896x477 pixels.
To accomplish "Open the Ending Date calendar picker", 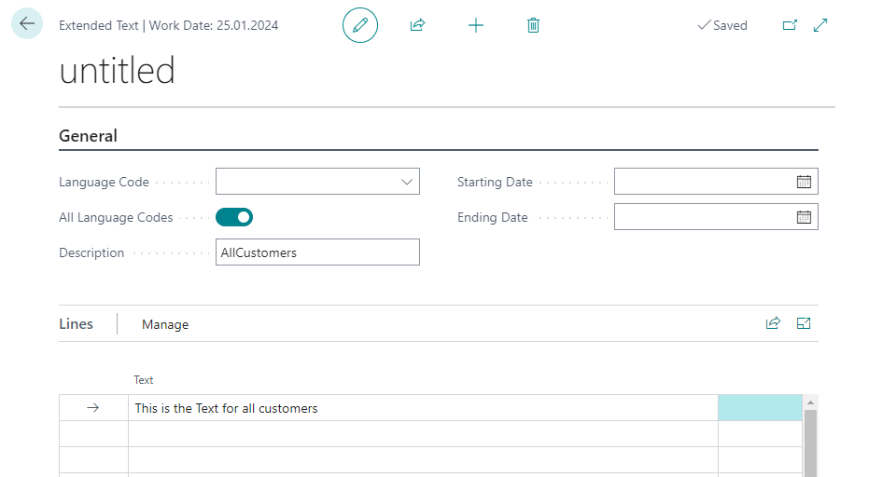I will [x=804, y=217].
